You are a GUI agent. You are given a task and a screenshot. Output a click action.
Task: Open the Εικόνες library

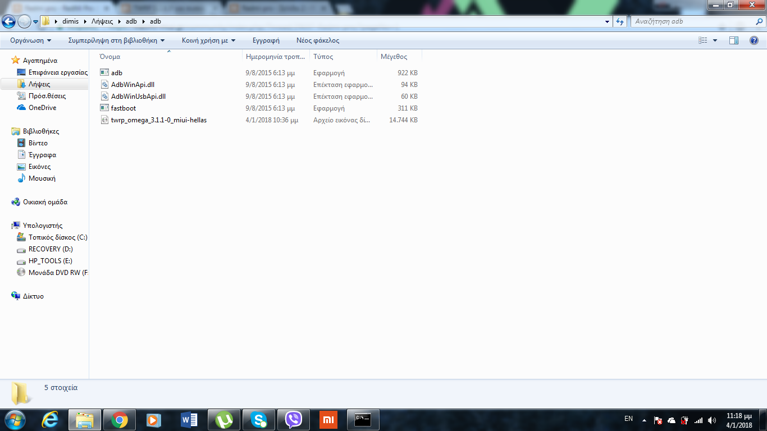[x=40, y=167]
